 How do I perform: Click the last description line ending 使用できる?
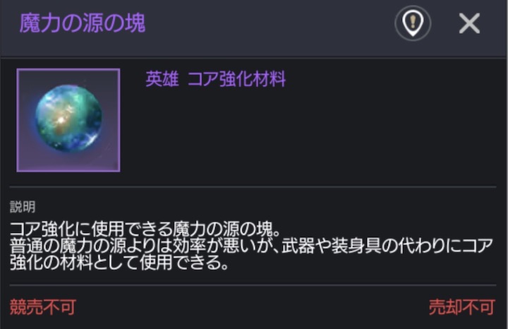(119, 263)
